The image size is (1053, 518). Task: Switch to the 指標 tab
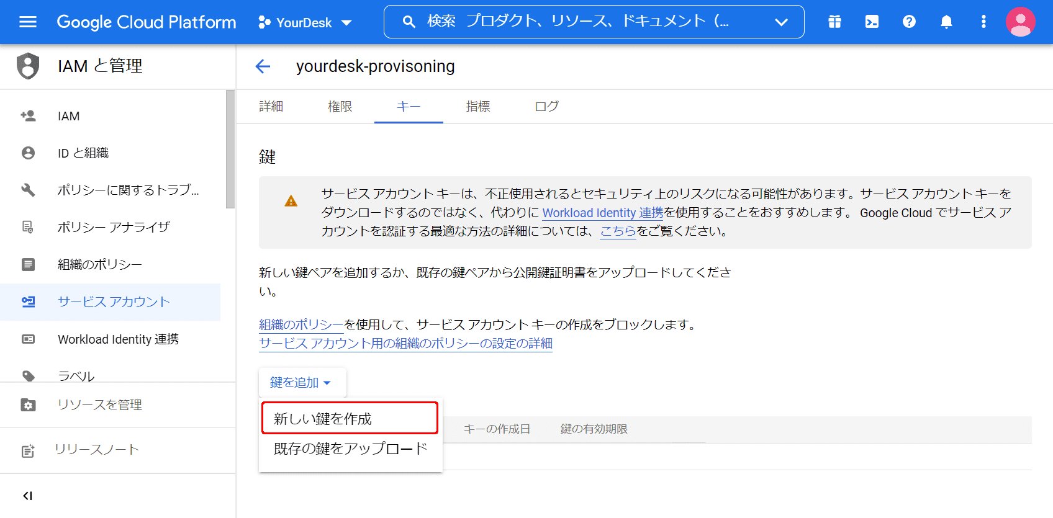click(x=478, y=107)
